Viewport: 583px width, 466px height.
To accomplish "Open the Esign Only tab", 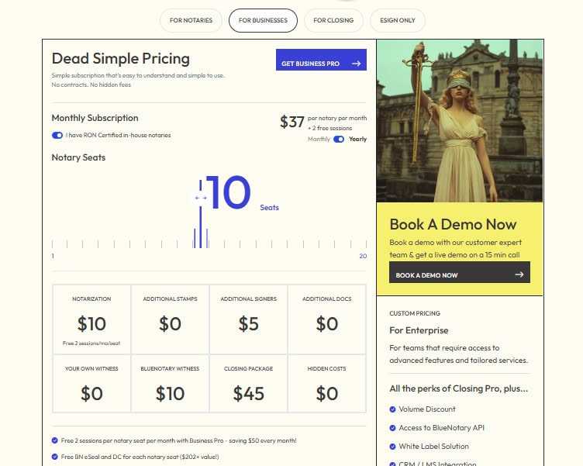I will pos(398,20).
